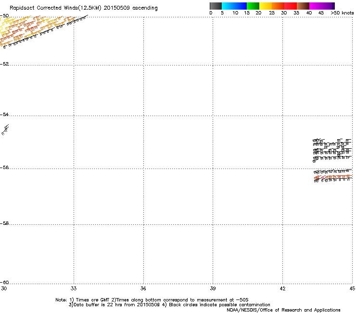Click latitude label '-54'
Viewport: 356px width, 313px height.
(x=4, y=114)
